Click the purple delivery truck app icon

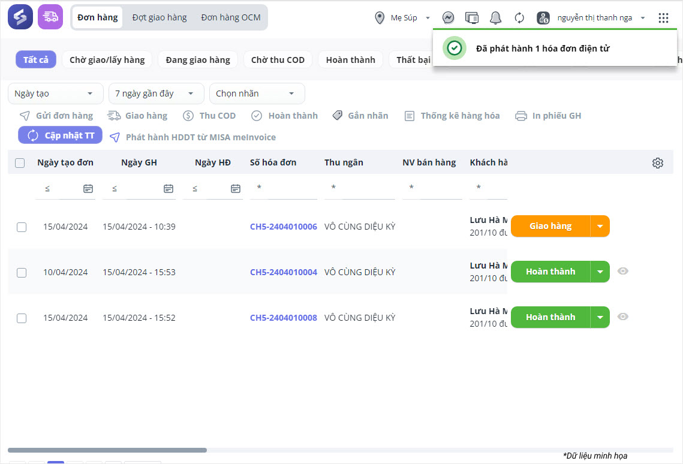pyautogui.click(x=50, y=17)
